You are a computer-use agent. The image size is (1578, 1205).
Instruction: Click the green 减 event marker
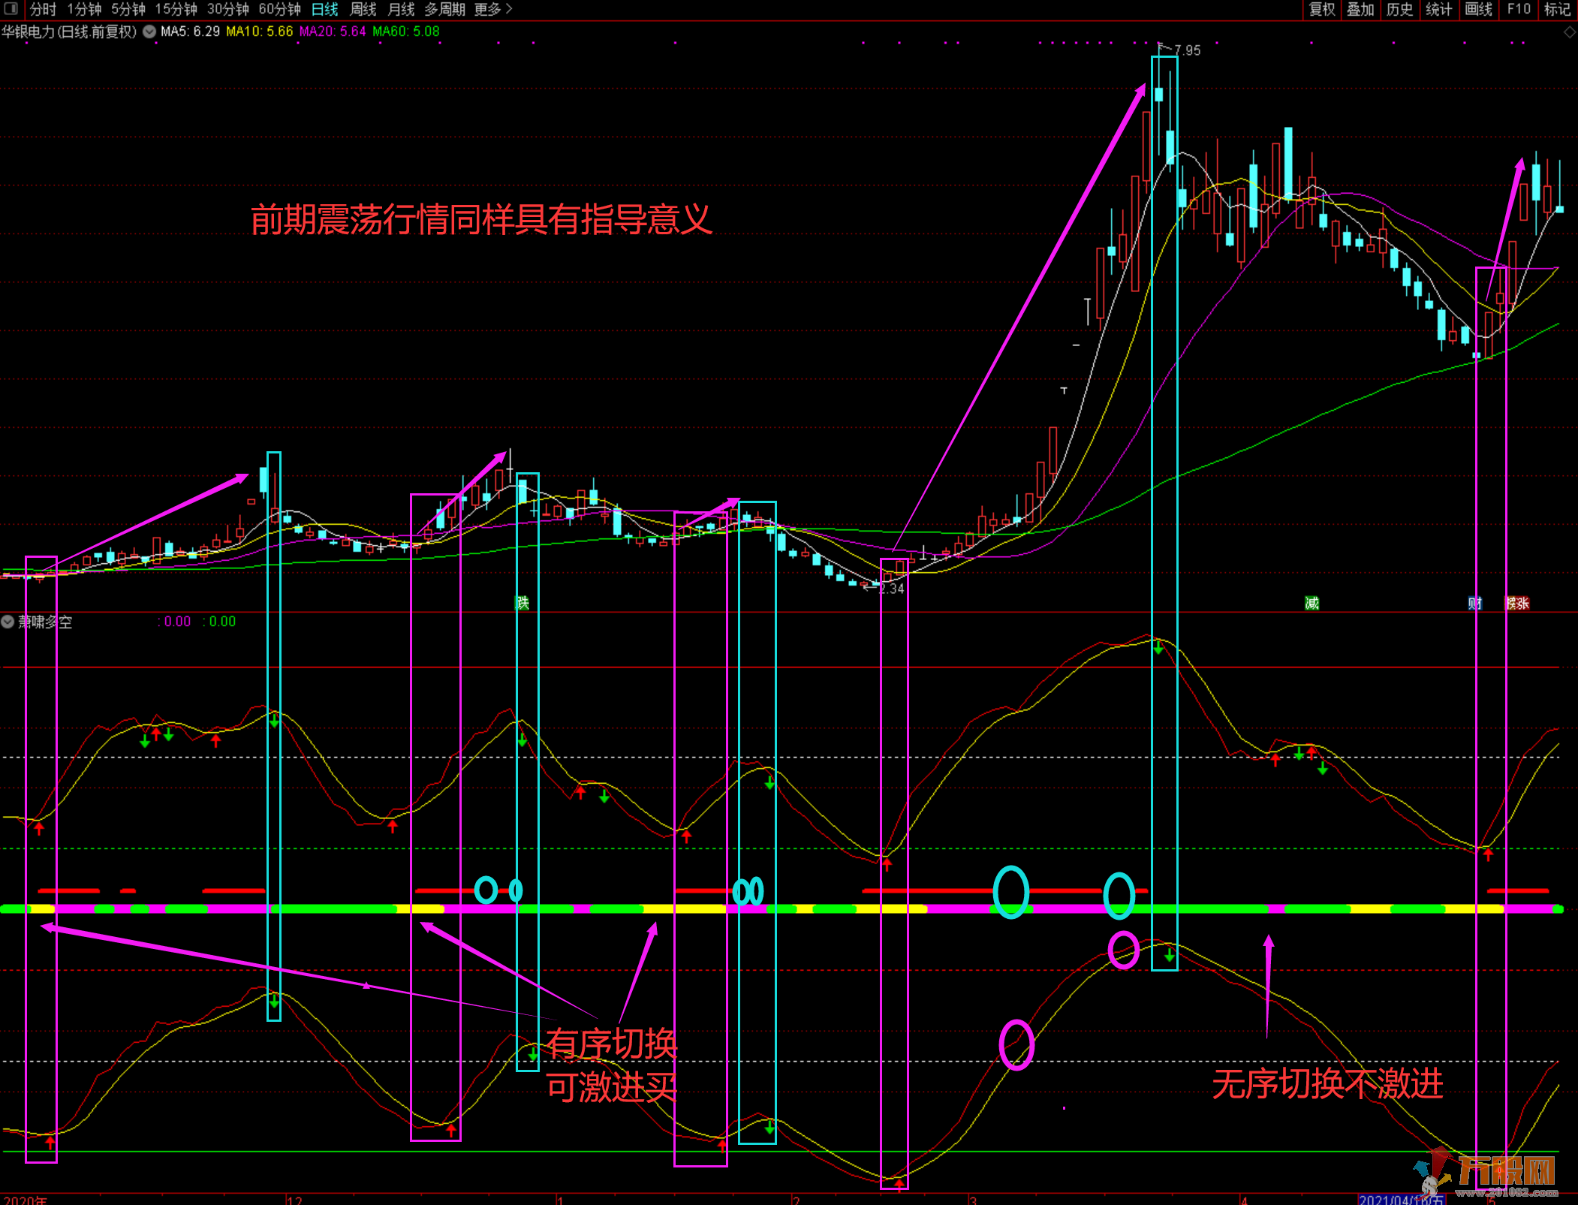(1311, 603)
